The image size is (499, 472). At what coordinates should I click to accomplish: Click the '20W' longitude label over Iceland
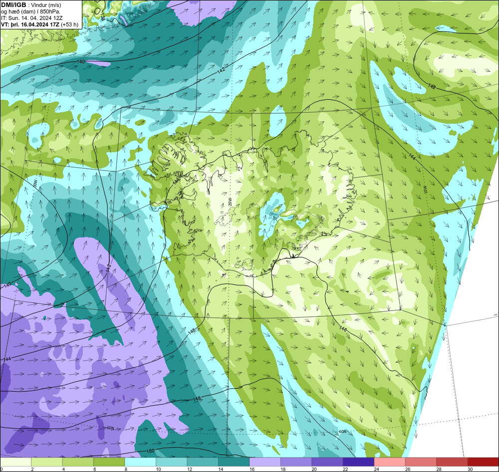(x=230, y=202)
